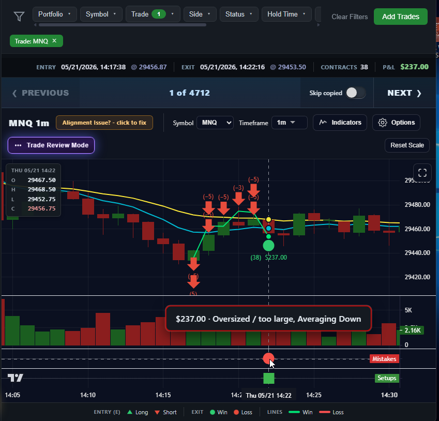Go to the NEXT trade
This screenshot has height=421, width=439.
coord(404,93)
